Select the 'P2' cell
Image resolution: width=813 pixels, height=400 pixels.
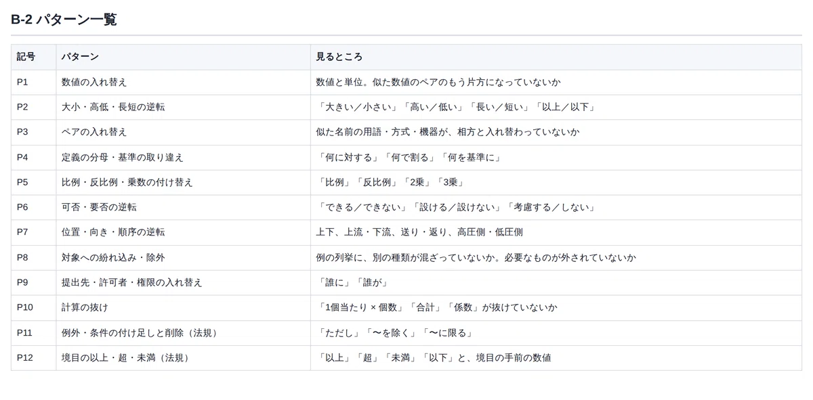click(x=33, y=107)
